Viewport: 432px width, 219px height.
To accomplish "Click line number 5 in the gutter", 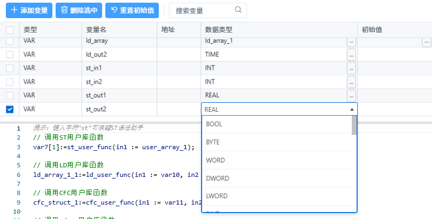I will pyautogui.click(x=19, y=165).
